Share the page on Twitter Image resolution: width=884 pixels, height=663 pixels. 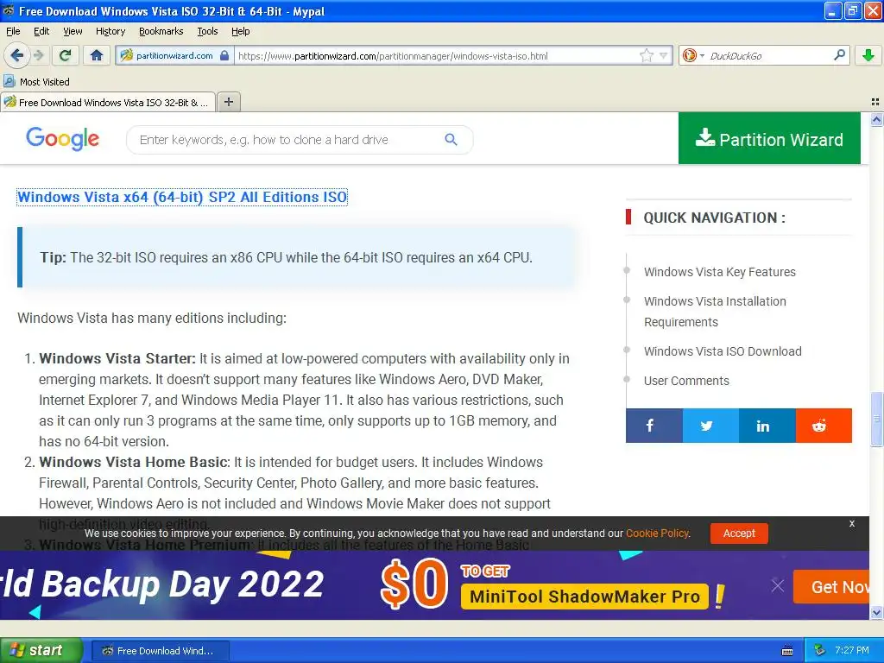710,426
